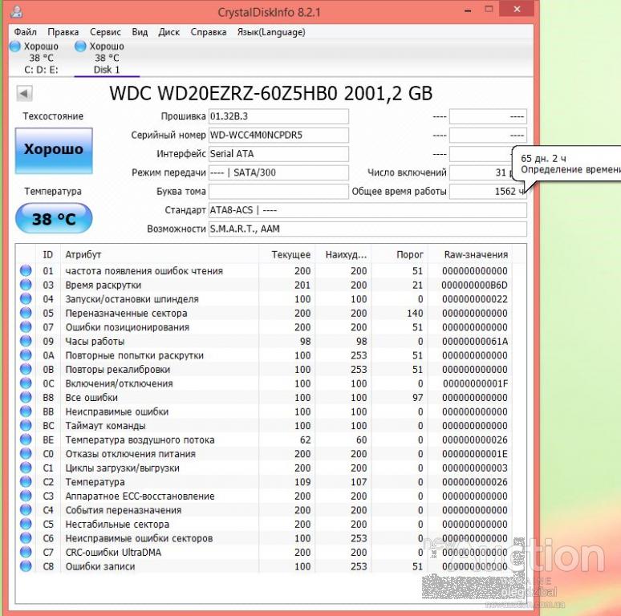
Task: Sort by the Атрибут column header
Action: [160, 254]
